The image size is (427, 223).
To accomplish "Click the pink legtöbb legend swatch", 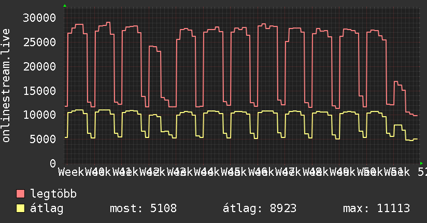I will tap(20, 194).
